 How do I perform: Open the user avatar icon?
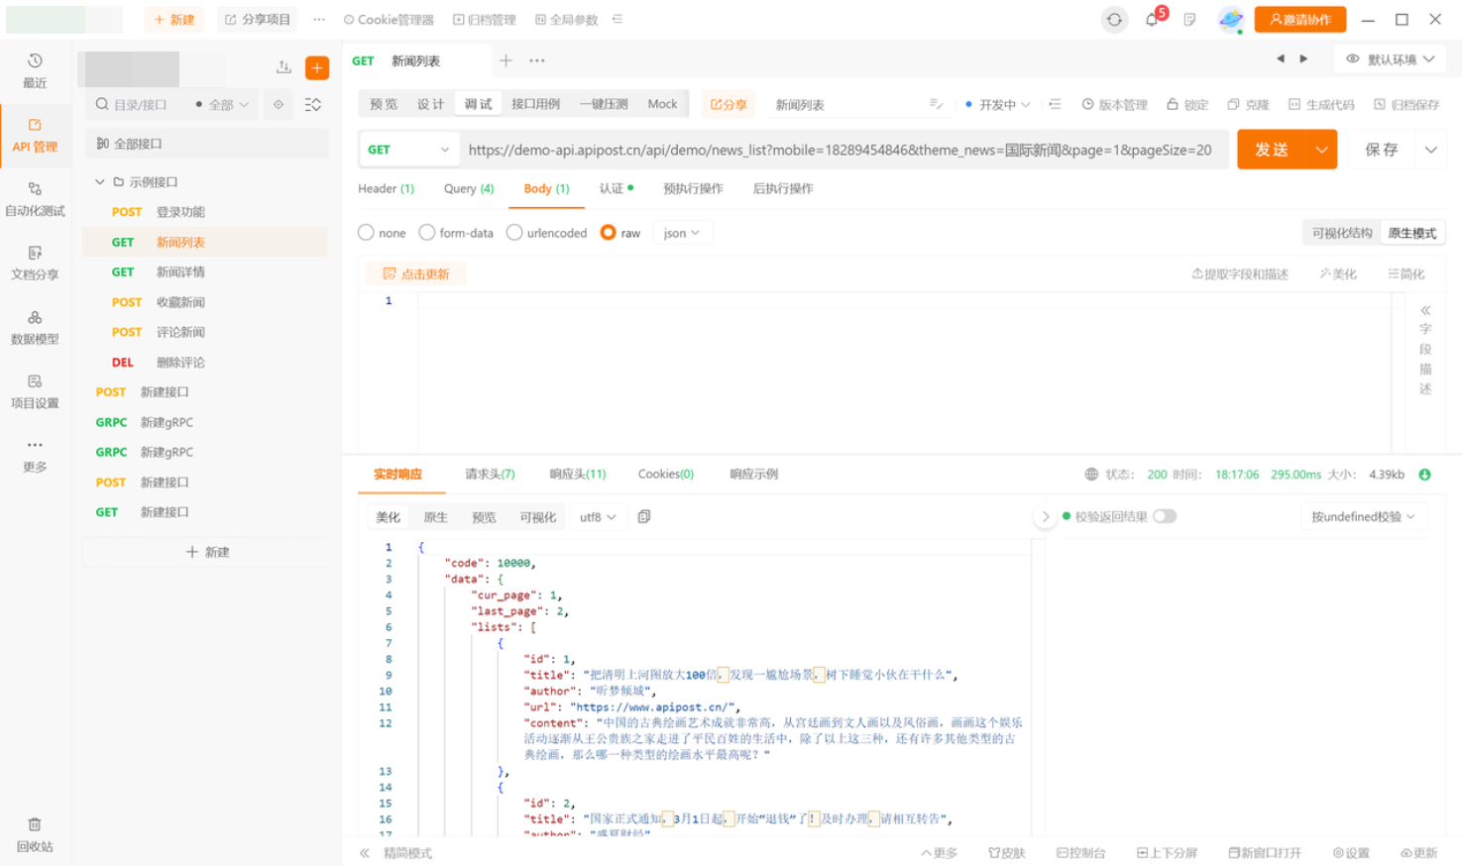(x=1230, y=20)
